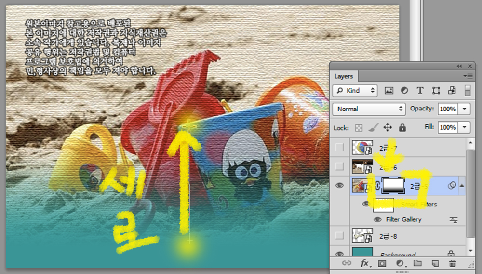Click the layer name 2급-7

pyautogui.click(x=388, y=148)
